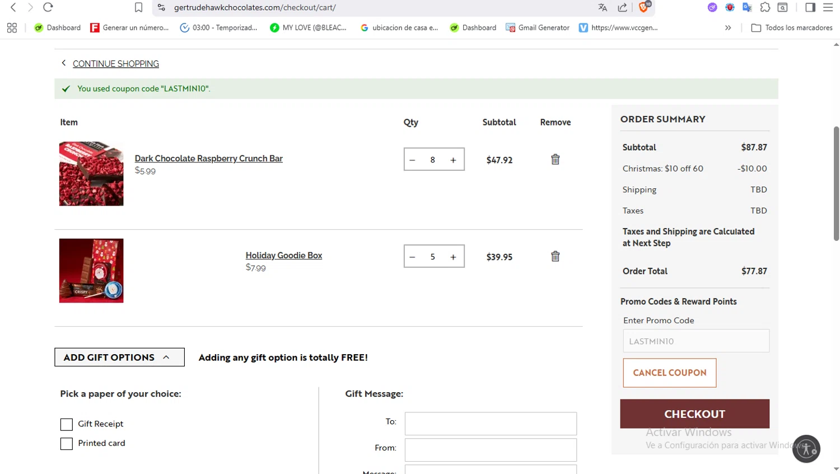Image resolution: width=840 pixels, height=474 pixels.
Task: Click Raspberry Crunch Bar subtotal $47.92
Action: (x=500, y=160)
